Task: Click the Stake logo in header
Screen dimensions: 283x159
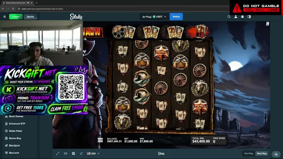Action: click(x=76, y=17)
